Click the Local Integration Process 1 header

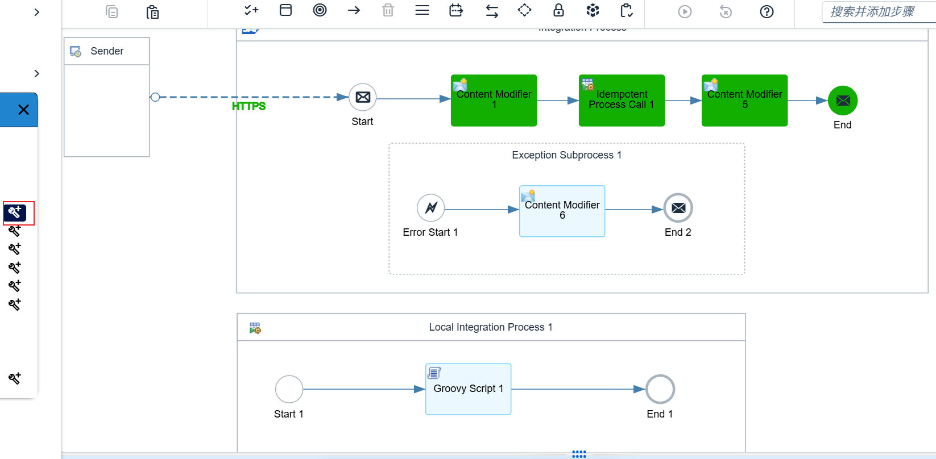(491, 327)
